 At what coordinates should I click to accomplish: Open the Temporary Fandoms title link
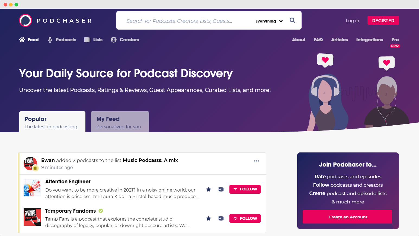[x=71, y=211]
